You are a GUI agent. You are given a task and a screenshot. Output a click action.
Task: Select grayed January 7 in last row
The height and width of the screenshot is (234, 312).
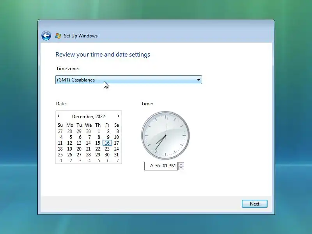pos(118,161)
